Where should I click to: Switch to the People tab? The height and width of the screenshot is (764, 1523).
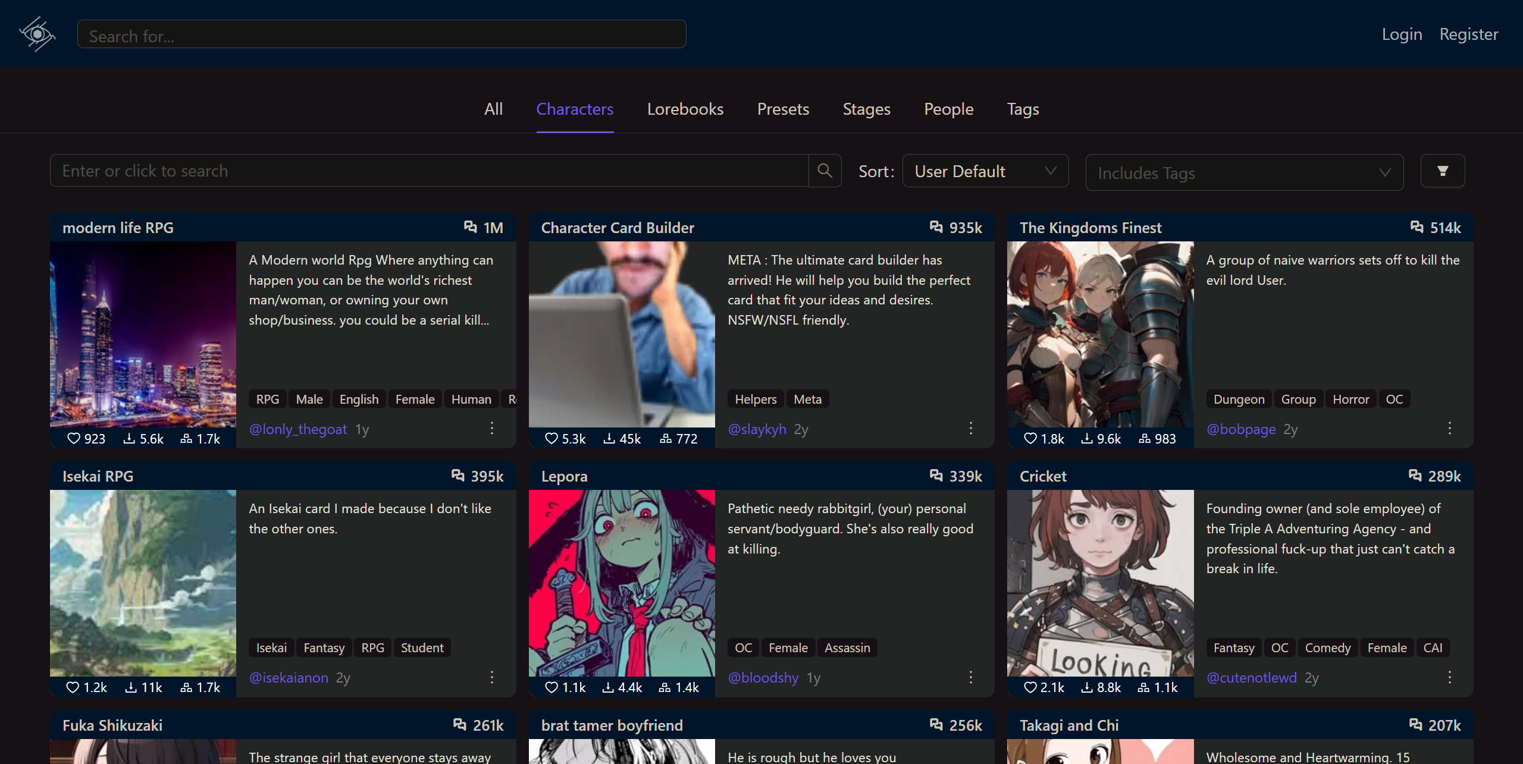pos(948,109)
